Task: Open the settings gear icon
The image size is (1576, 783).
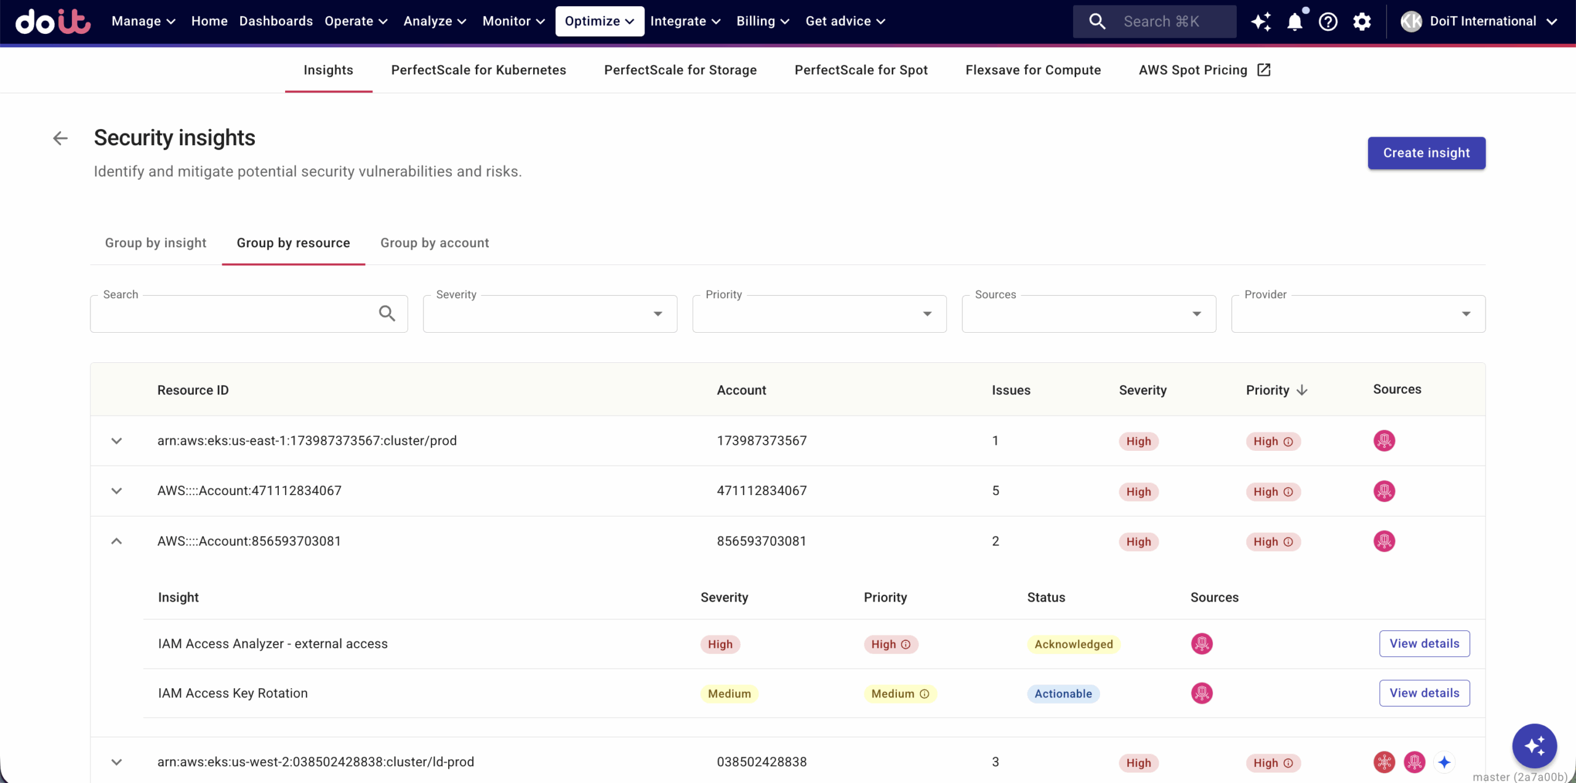Action: click(1362, 22)
